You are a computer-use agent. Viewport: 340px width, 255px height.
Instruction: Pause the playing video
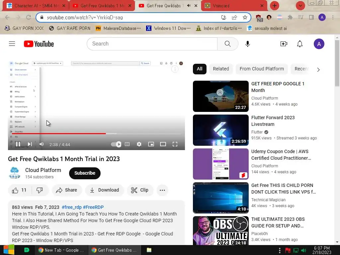tap(18, 144)
